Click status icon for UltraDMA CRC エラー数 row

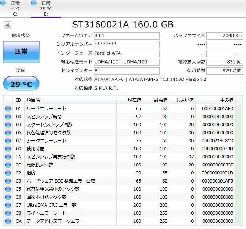(8, 205)
